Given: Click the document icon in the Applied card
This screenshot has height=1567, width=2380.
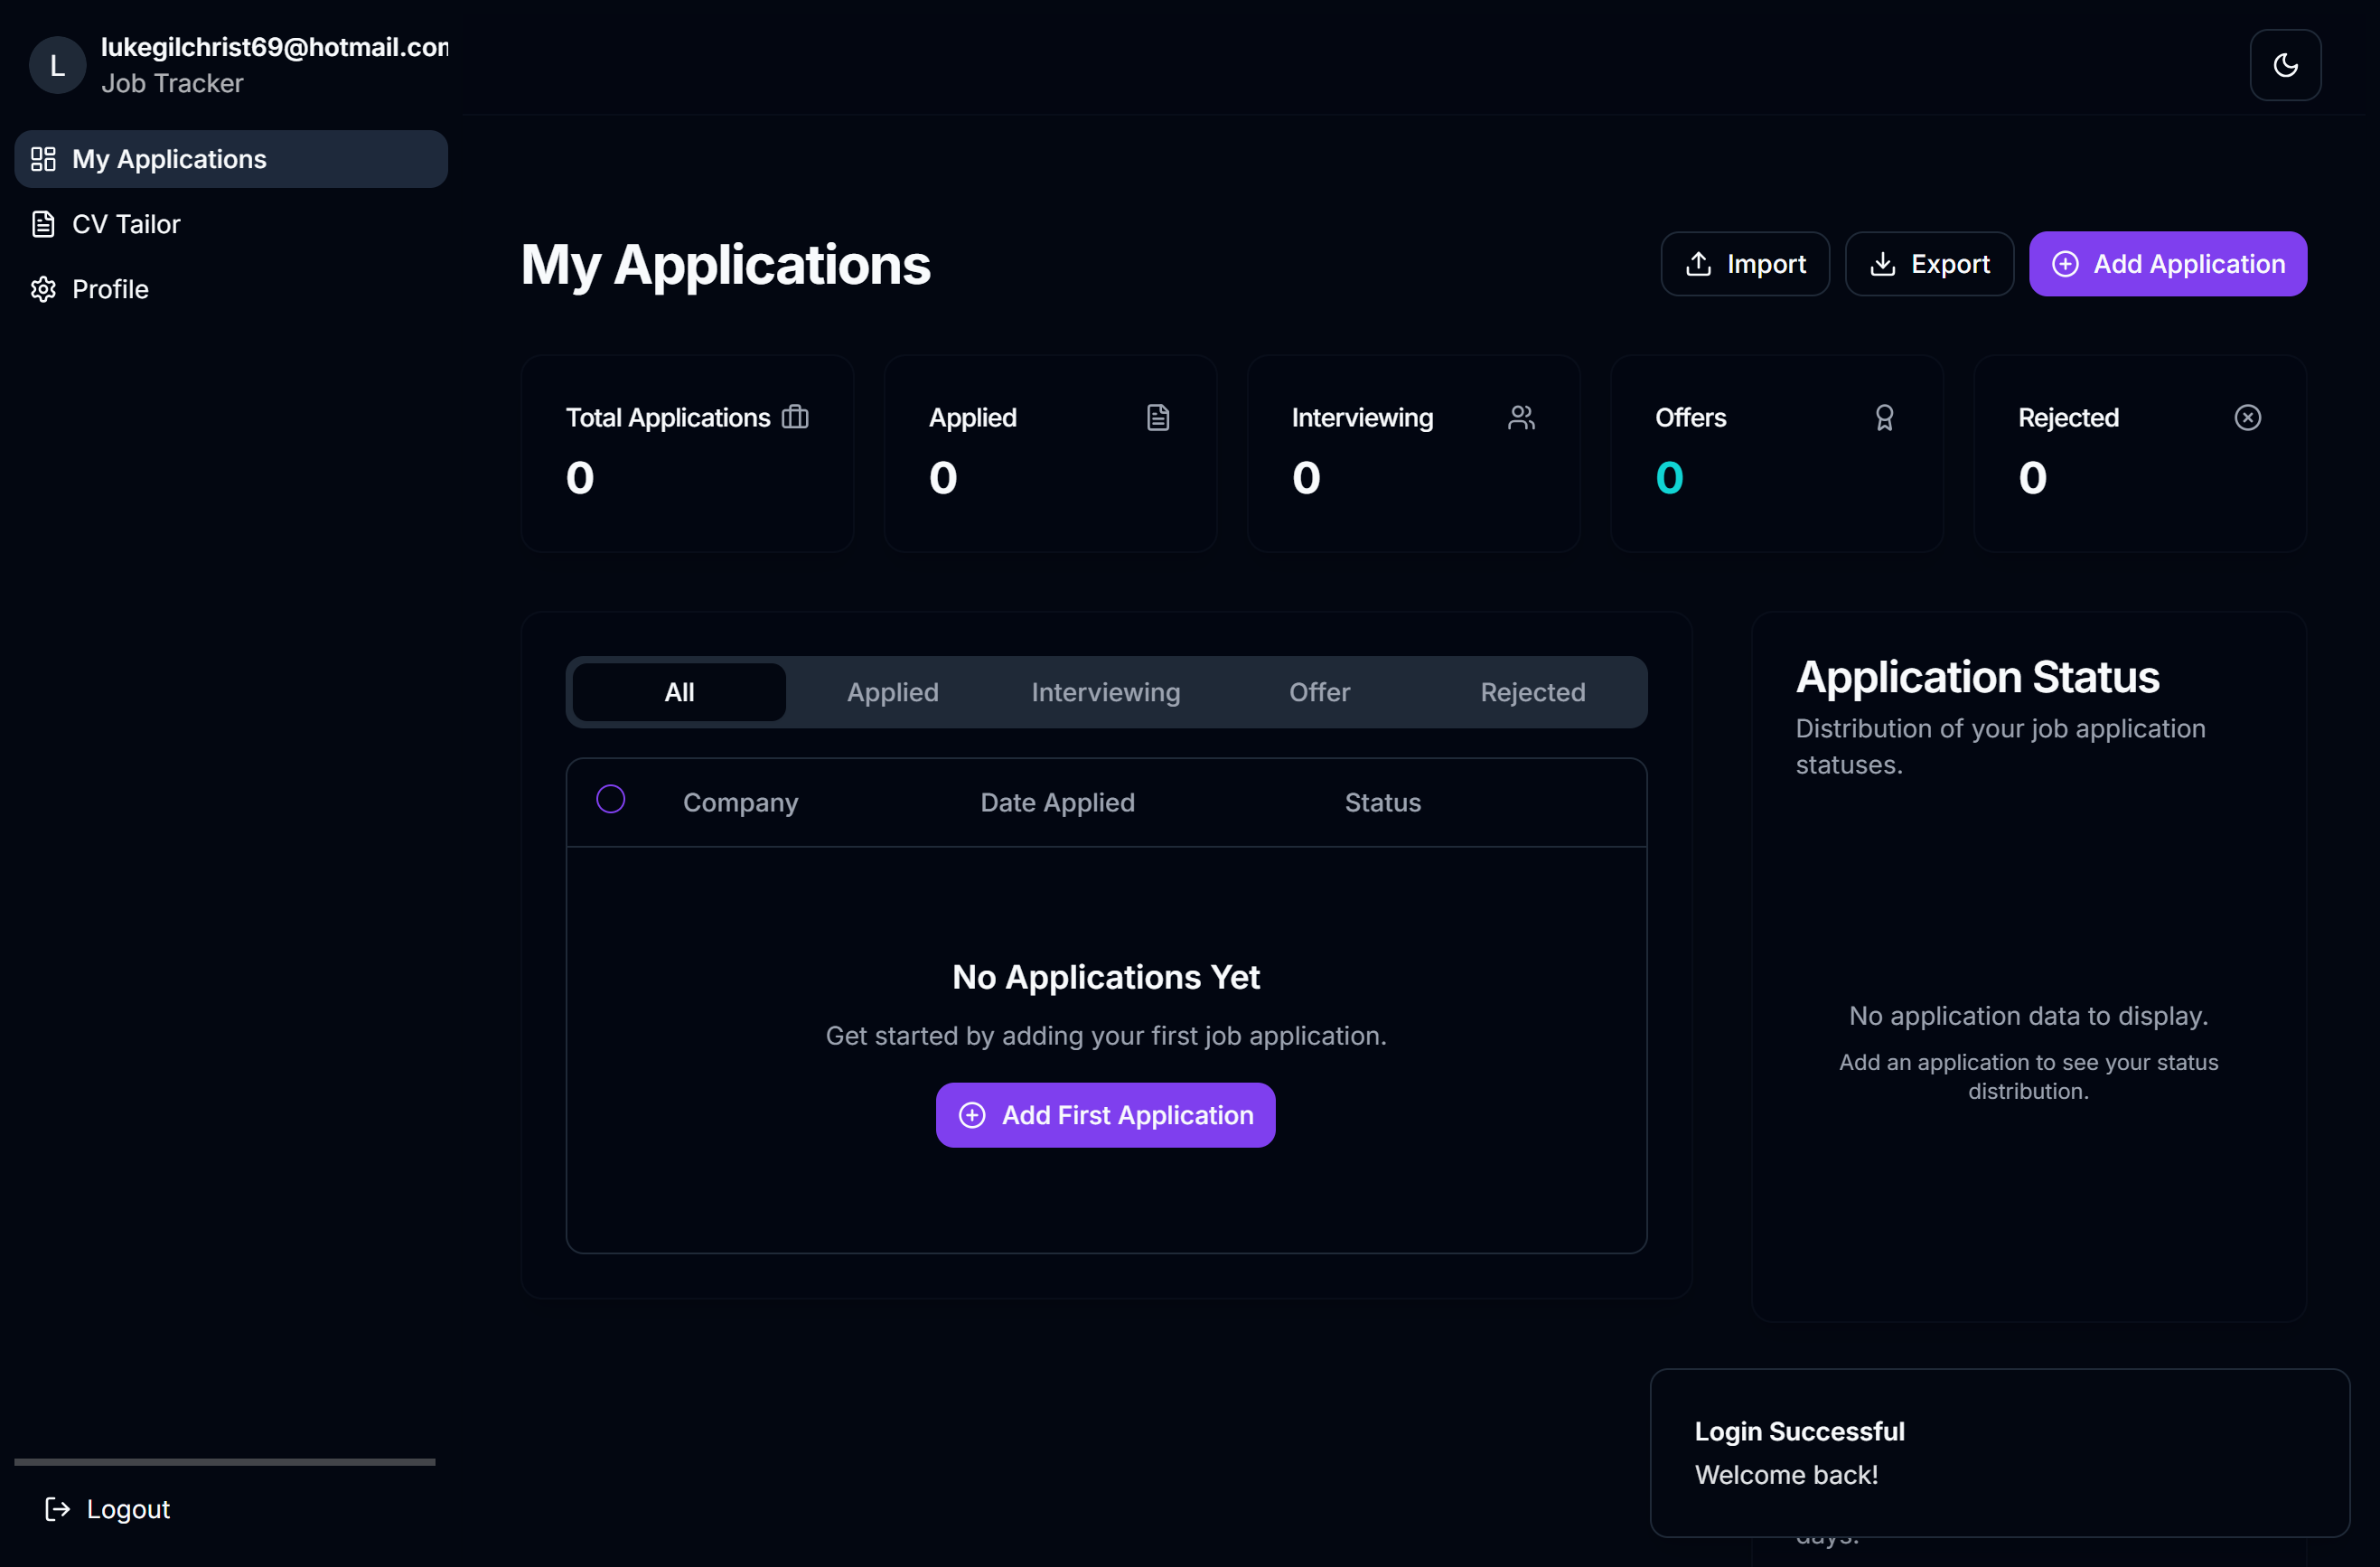Looking at the screenshot, I should [1158, 417].
